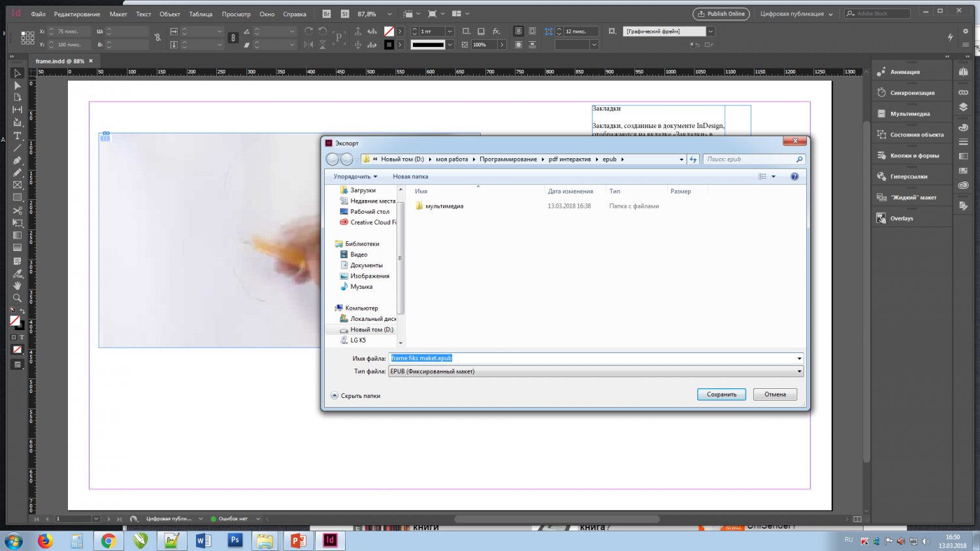Select the Eyedropper tool
Image resolution: width=980 pixels, height=551 pixels.
click(x=18, y=273)
